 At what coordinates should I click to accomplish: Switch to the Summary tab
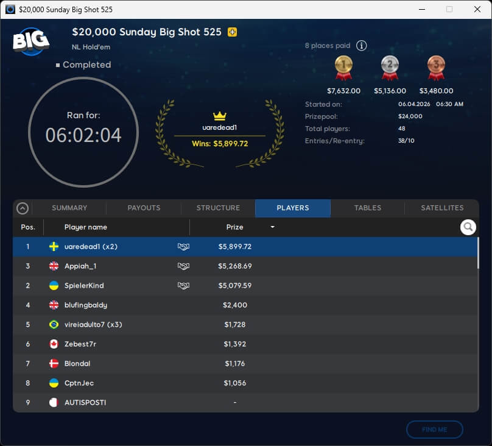69,208
